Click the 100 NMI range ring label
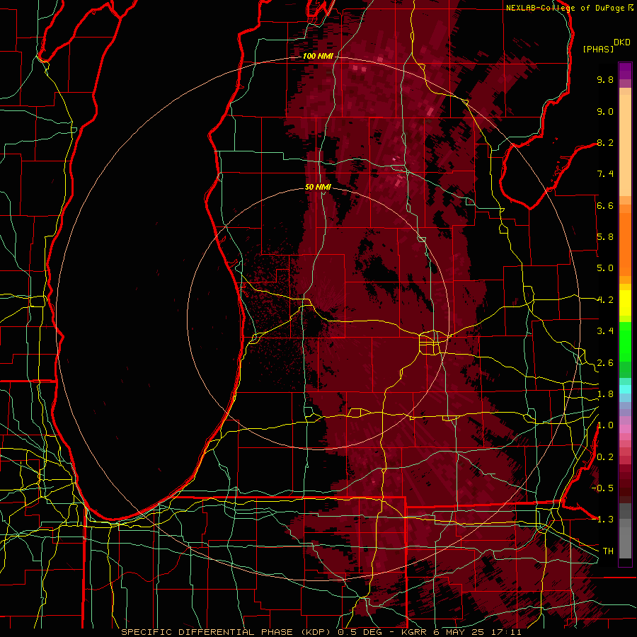This screenshot has width=637, height=637. tap(318, 56)
